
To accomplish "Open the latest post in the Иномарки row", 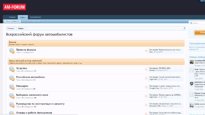I will click(170, 86).
